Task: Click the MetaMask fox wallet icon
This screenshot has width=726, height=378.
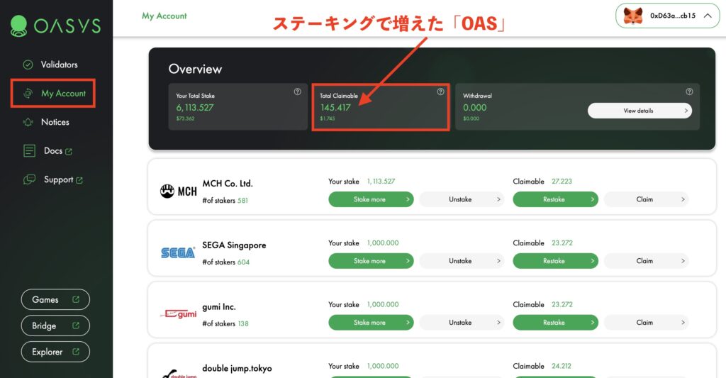Action: pos(632,16)
